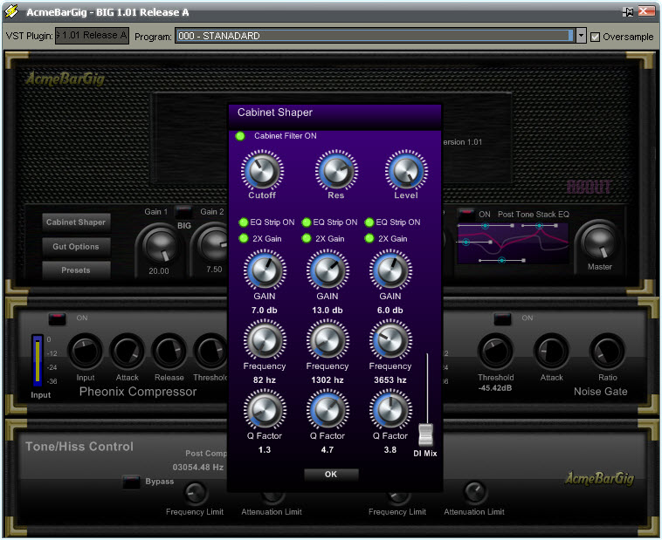Click the Frequency knob above 82 hz
Image resolution: width=662 pixels, height=540 pixels.
(265, 340)
